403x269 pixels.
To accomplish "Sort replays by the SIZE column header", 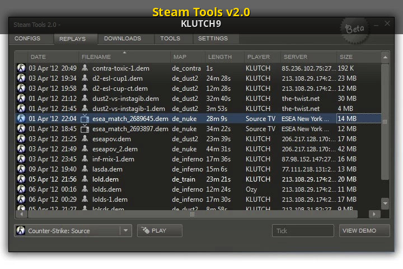I will click(346, 57).
